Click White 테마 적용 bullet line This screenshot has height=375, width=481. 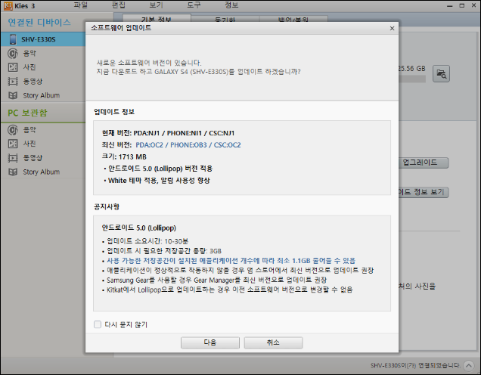coord(157,180)
